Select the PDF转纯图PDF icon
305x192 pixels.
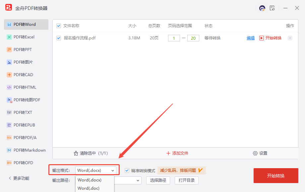click(x=9, y=100)
